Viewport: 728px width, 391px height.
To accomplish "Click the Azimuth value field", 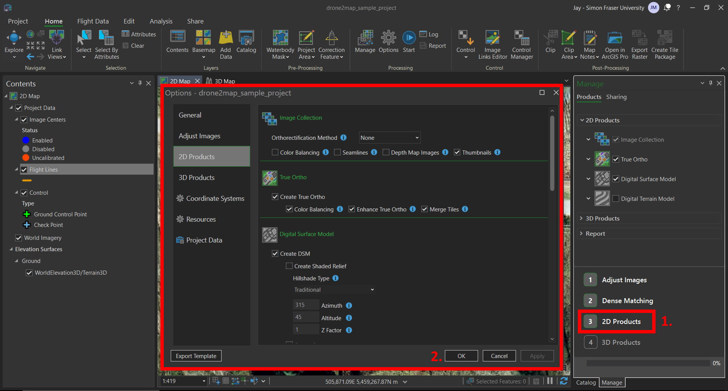I will pyautogui.click(x=306, y=305).
